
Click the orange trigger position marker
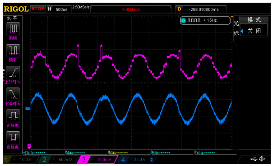[232, 17]
